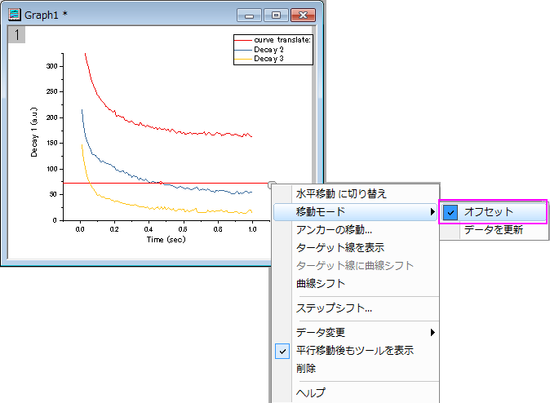Image resolution: width=550 pixels, height=403 pixels.
Task: Click the Time (sec) axis title
Action: 166,240
